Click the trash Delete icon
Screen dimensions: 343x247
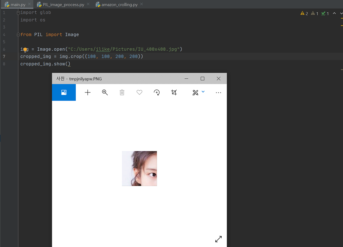122,92
